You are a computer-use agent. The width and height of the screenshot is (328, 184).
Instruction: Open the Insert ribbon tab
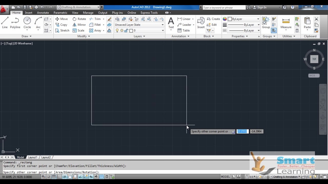[x=29, y=13]
